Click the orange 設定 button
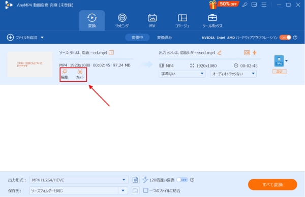305x197 pixels. coord(280,72)
